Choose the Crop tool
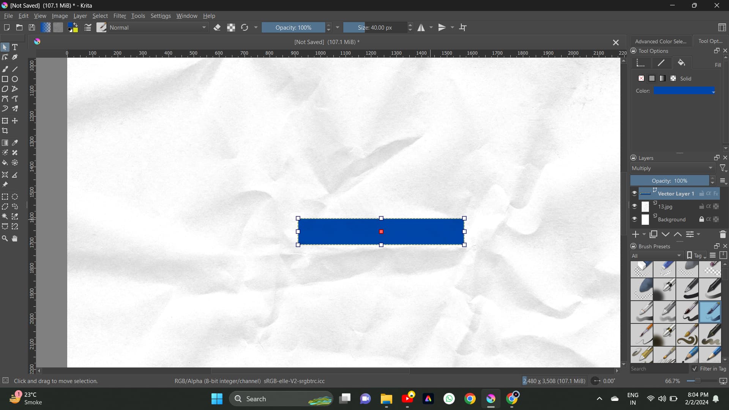 click(x=5, y=131)
